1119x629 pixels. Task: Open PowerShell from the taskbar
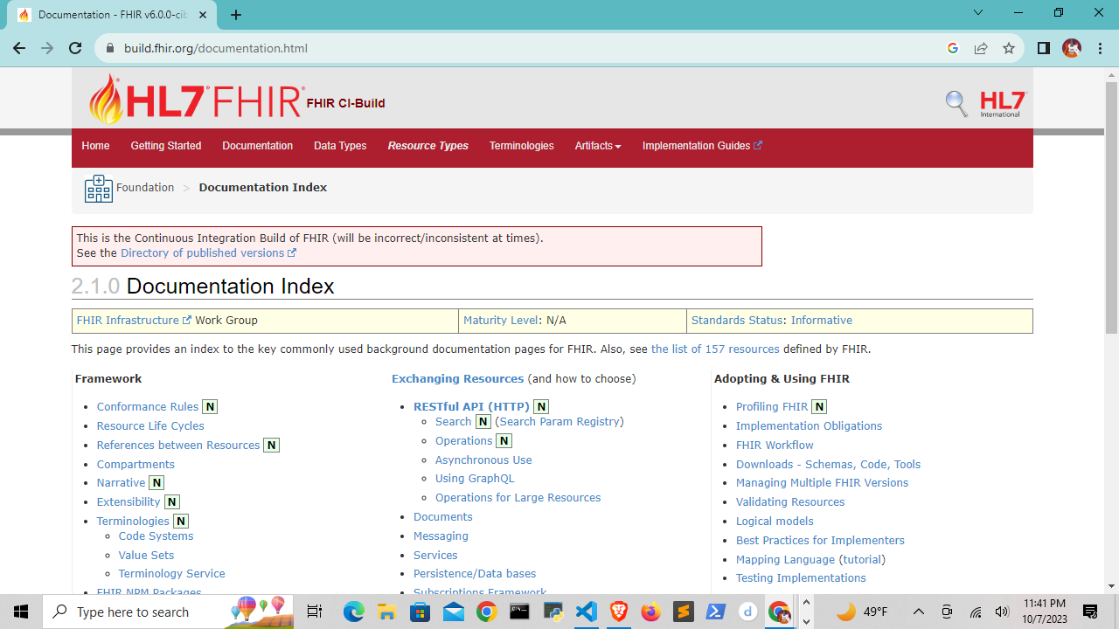click(x=716, y=612)
